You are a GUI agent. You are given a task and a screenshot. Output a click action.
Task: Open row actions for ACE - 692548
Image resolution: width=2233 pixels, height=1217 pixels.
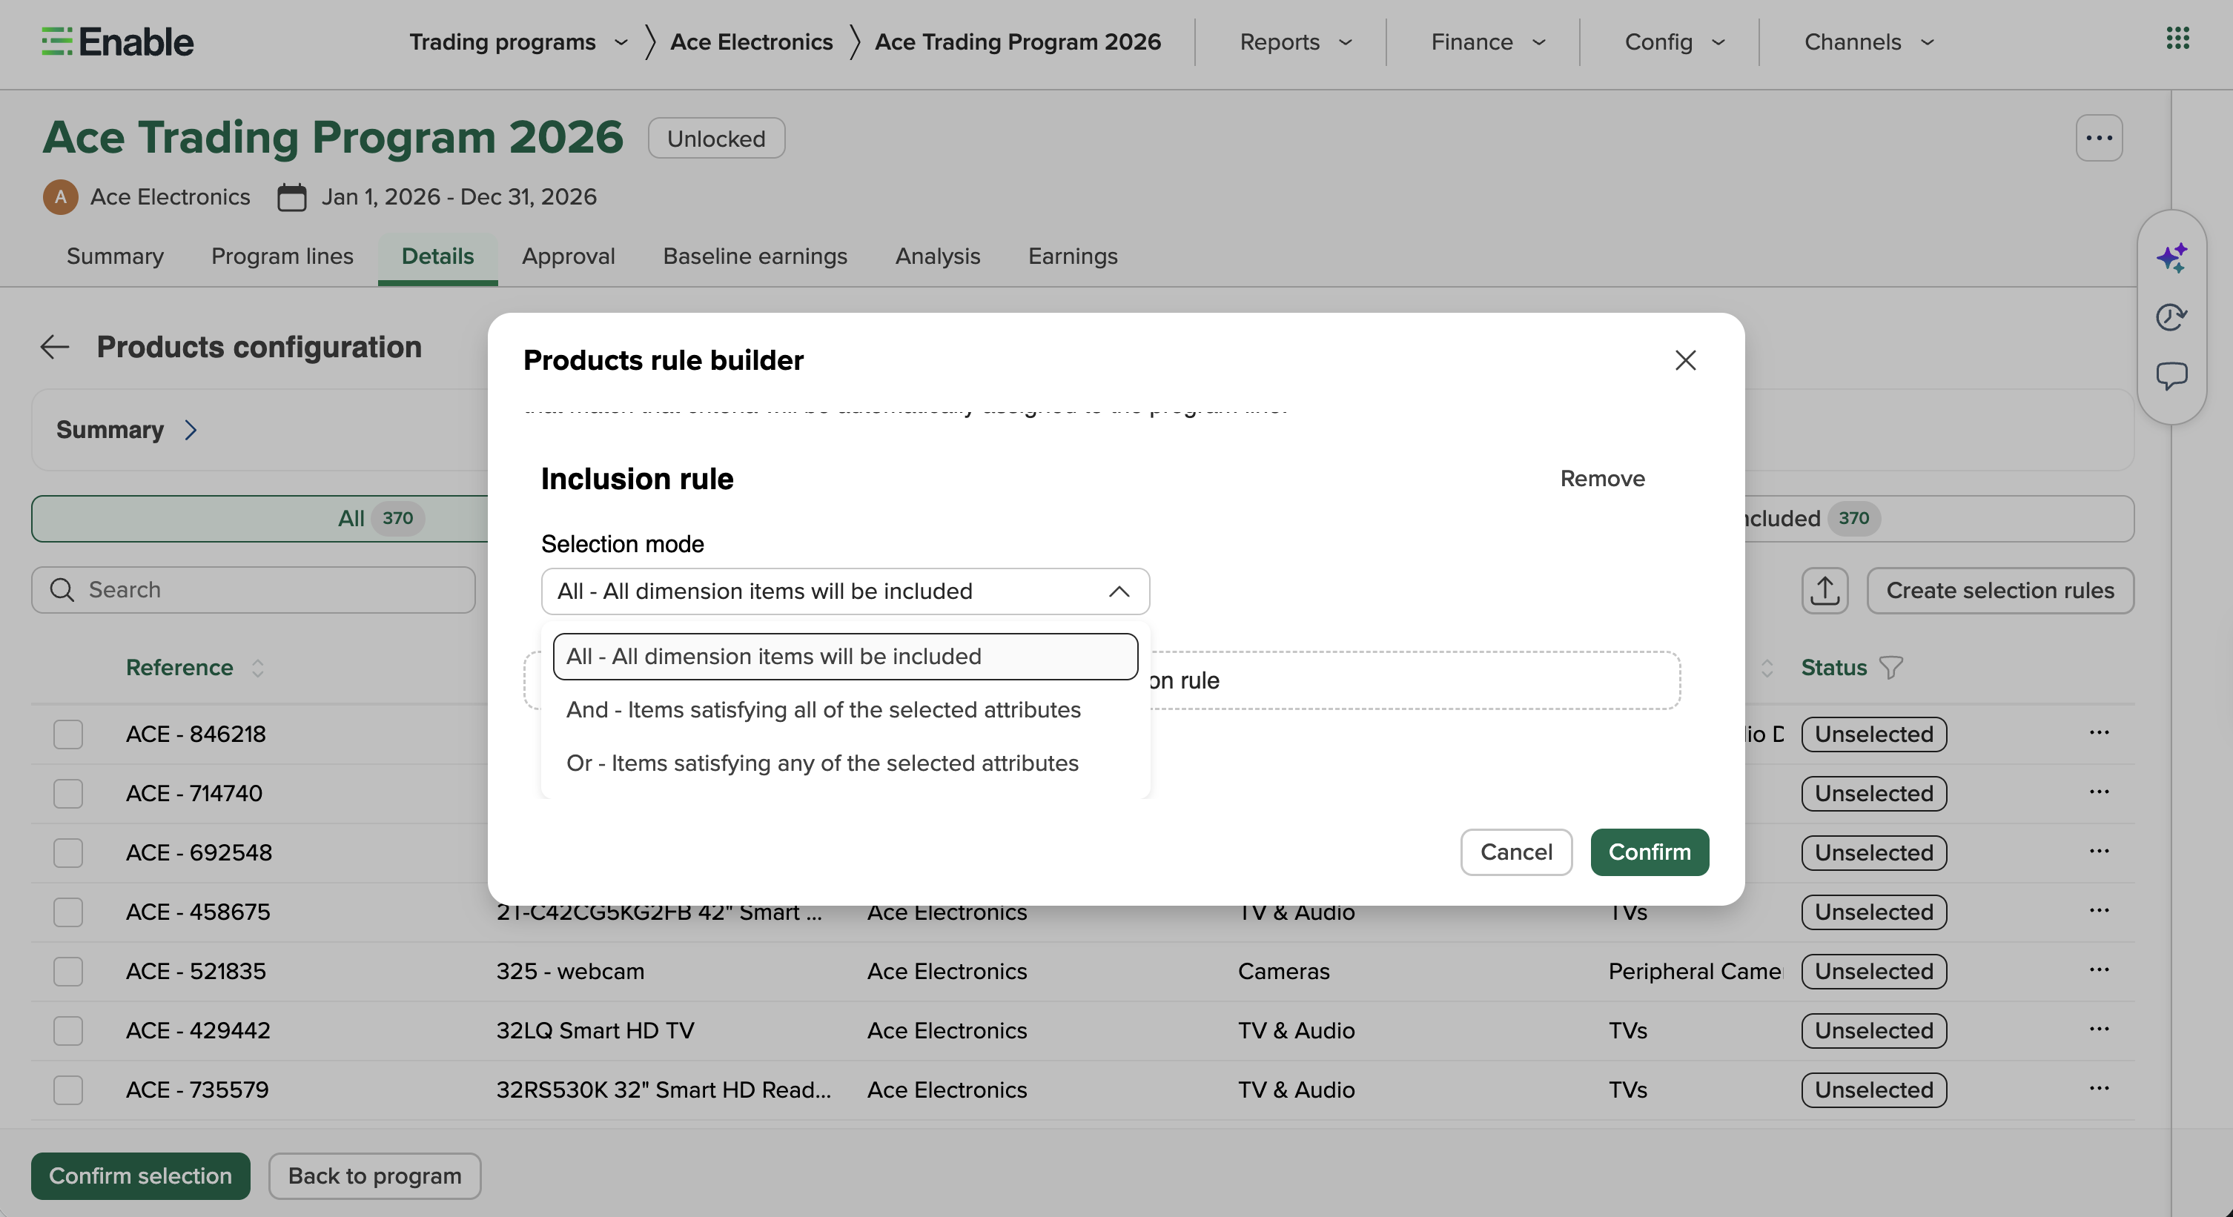pos(2099,851)
